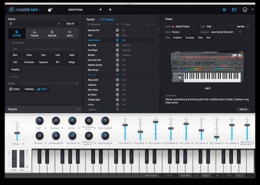The width and height of the screenshot is (260, 185).
Task: Open the MIDI Controller Default dropdown
Action: [169, 176]
